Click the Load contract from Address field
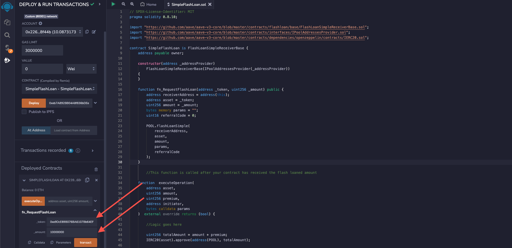Image resolution: width=512 pixels, height=248 pixels. (x=74, y=130)
